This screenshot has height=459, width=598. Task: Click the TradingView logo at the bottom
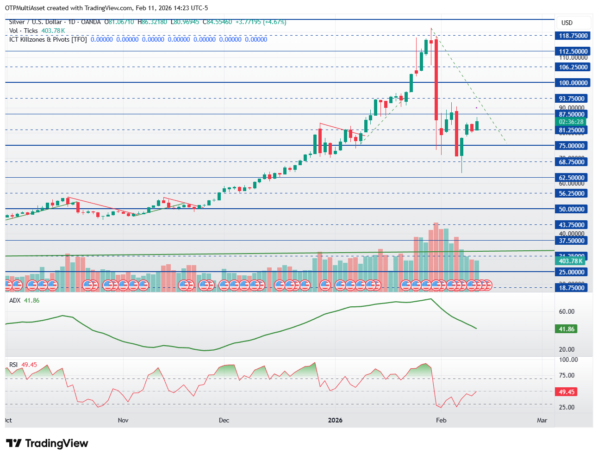click(47, 443)
